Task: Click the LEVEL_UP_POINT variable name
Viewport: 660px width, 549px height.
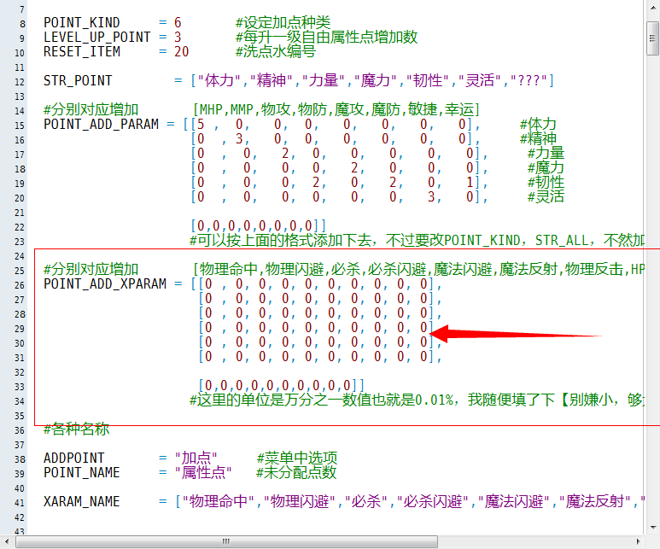Action: pos(96,37)
